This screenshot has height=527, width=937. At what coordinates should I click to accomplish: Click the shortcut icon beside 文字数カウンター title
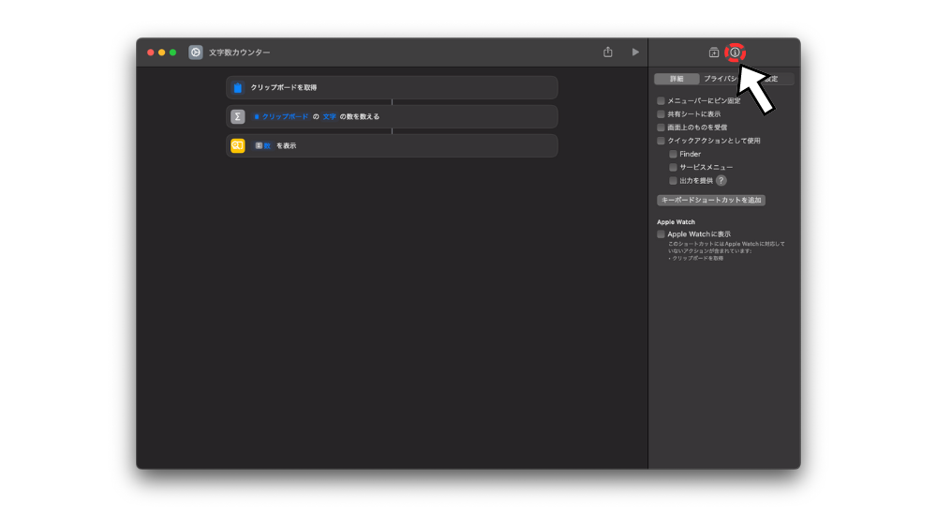point(196,52)
